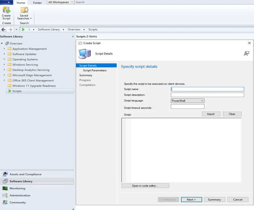Expand the Office 365 Client Management node
The width and height of the screenshot is (254, 210).
4,80
